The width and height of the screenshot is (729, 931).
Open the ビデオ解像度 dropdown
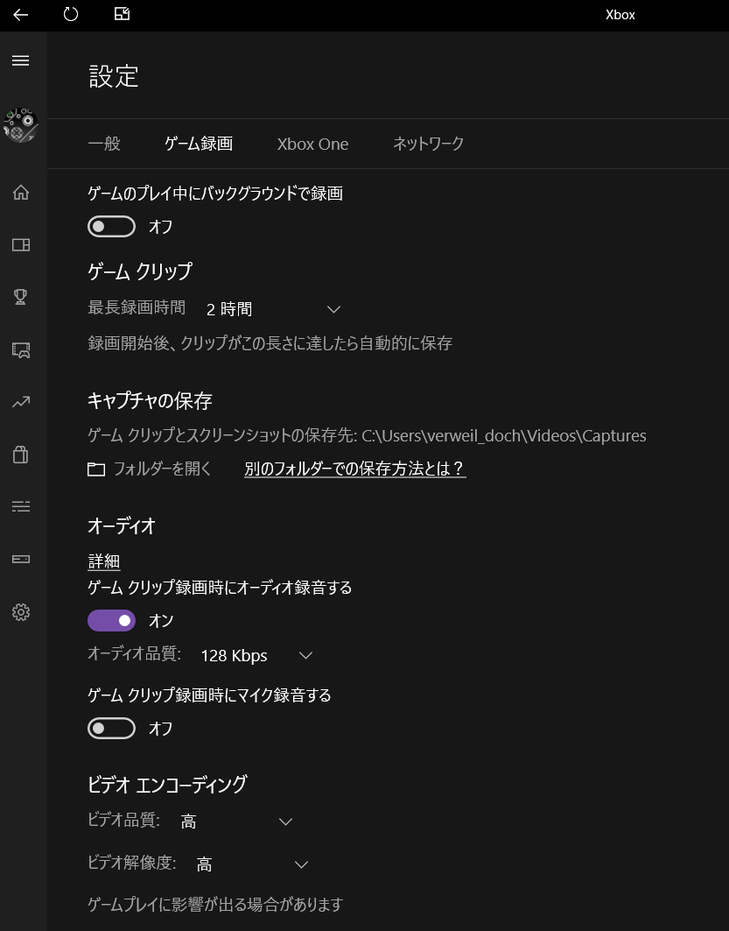click(x=254, y=864)
